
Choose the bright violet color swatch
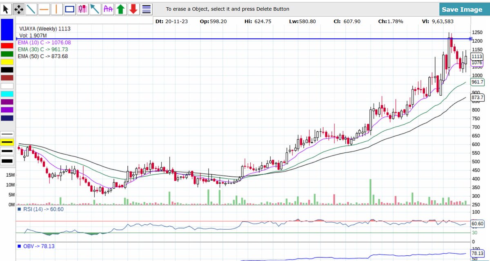click(7, 110)
